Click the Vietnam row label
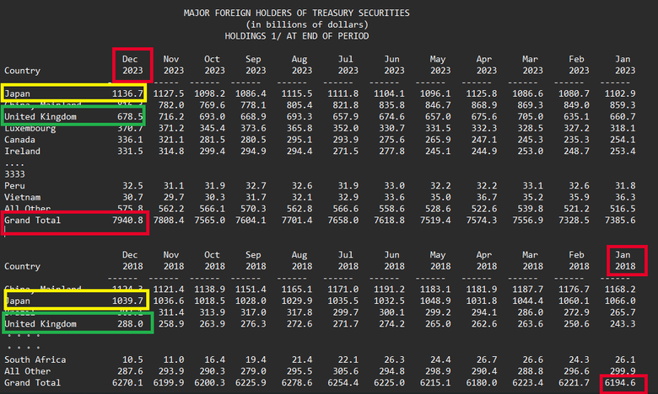This screenshot has height=394, width=658. [x=22, y=197]
